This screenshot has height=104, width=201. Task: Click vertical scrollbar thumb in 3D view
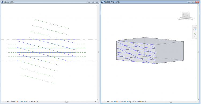(198, 52)
